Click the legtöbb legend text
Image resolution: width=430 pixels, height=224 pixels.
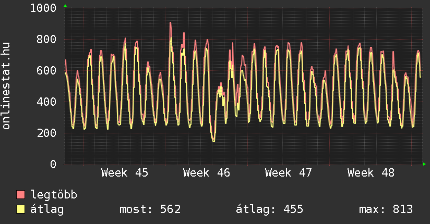[x=54, y=195]
